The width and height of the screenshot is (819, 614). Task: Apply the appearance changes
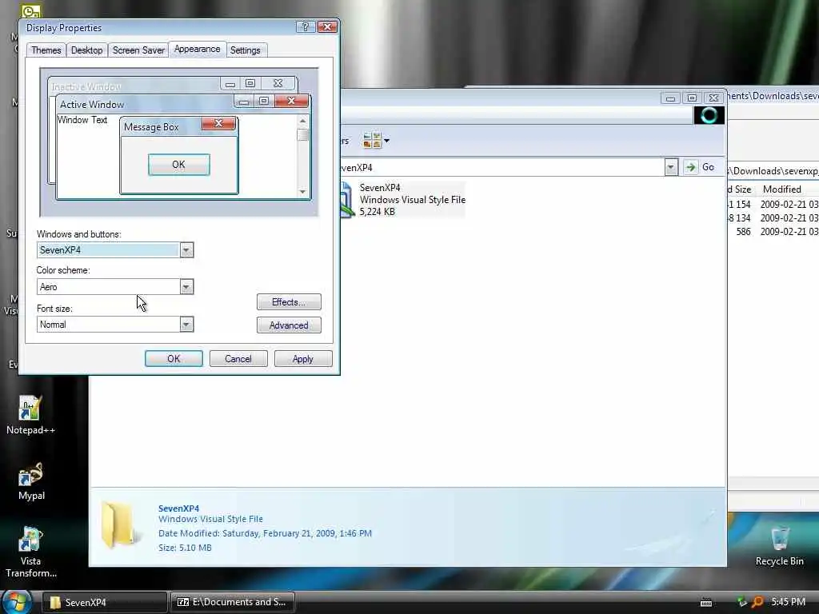pos(303,359)
